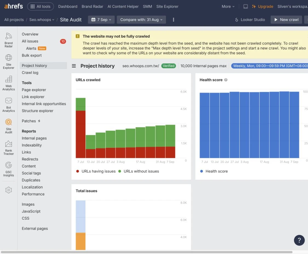Open the All tools menu

tap(41, 7)
